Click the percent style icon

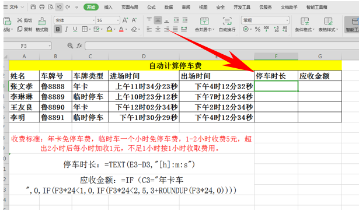click(257, 29)
